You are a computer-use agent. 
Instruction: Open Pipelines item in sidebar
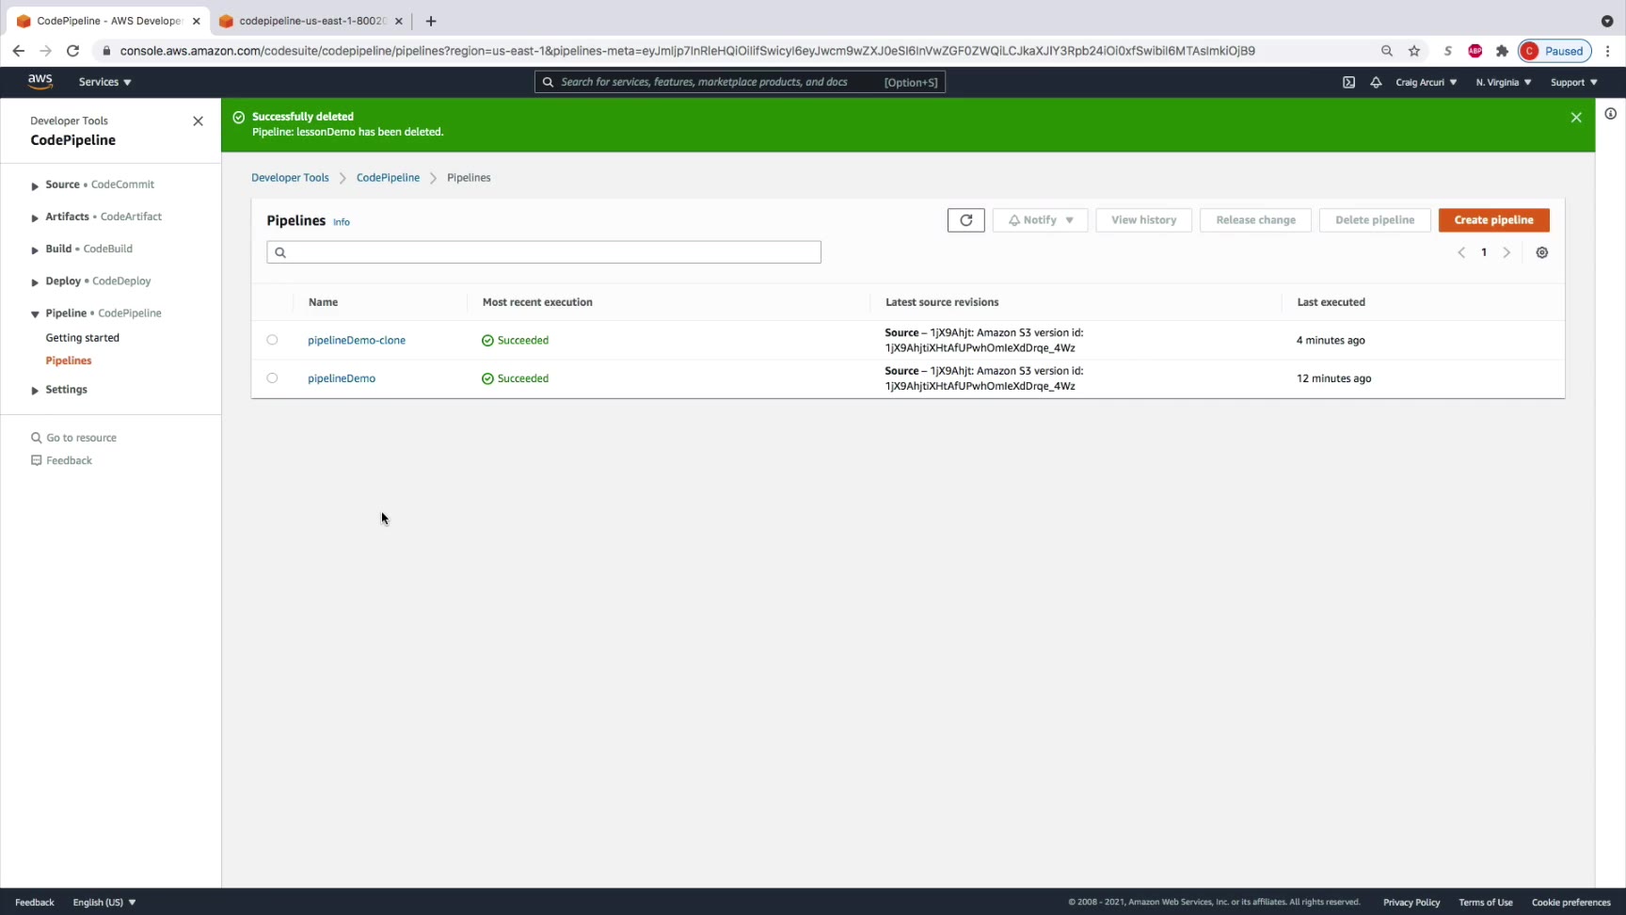pos(69,361)
